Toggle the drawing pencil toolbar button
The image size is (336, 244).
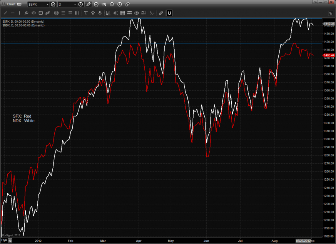pos(88,4)
